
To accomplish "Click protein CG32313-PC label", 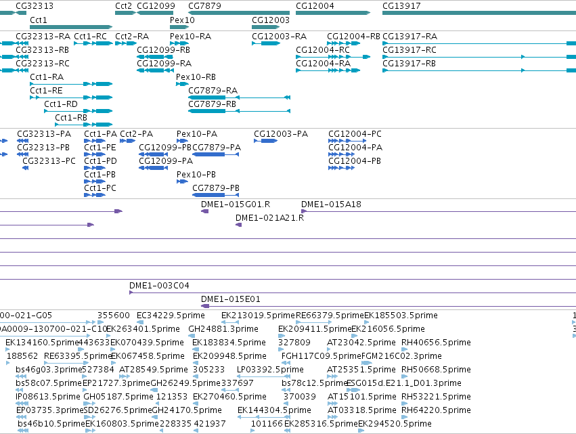I will tap(49, 161).
